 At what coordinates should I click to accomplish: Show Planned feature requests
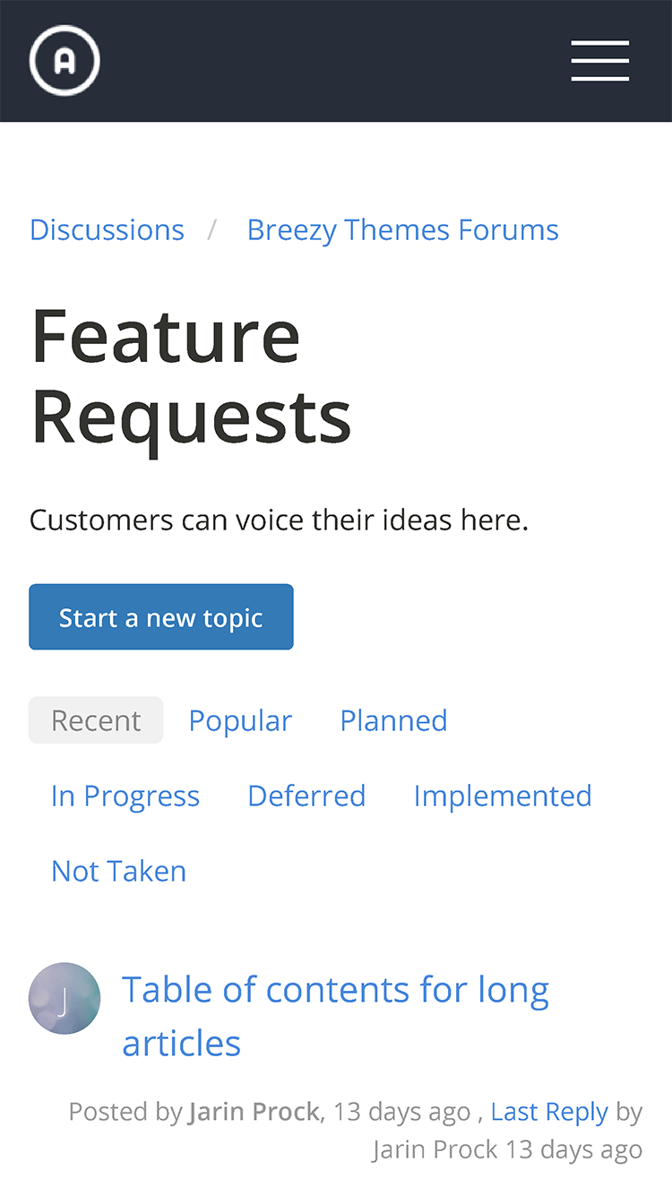(x=393, y=720)
